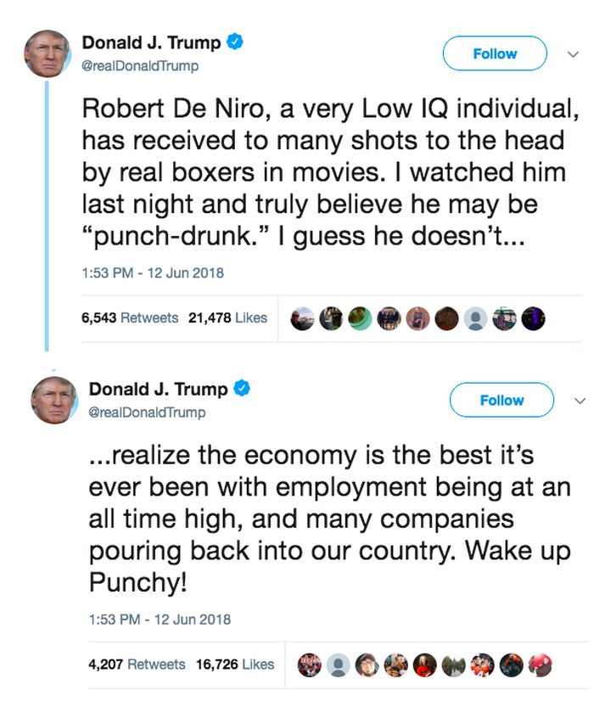Click the verified badge on the first tweet

(x=235, y=42)
